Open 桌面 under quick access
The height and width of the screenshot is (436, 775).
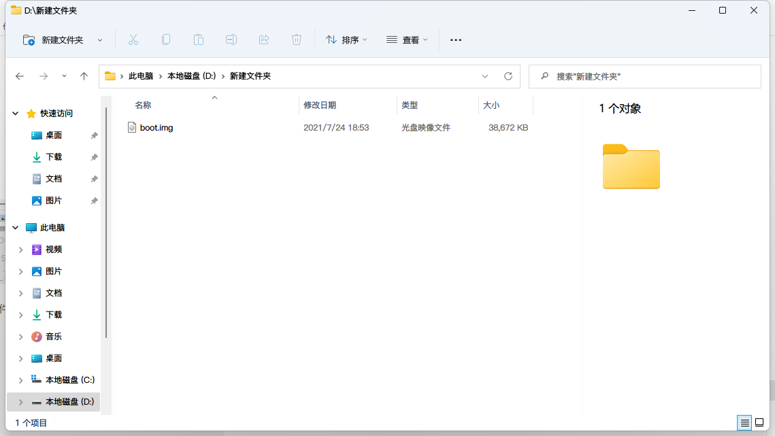[x=53, y=135]
